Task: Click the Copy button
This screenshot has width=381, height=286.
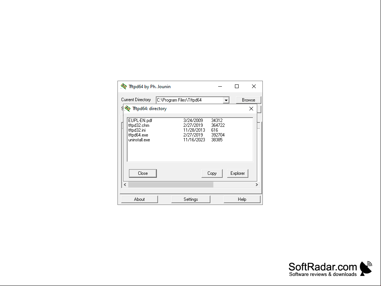Action: pos(212,173)
